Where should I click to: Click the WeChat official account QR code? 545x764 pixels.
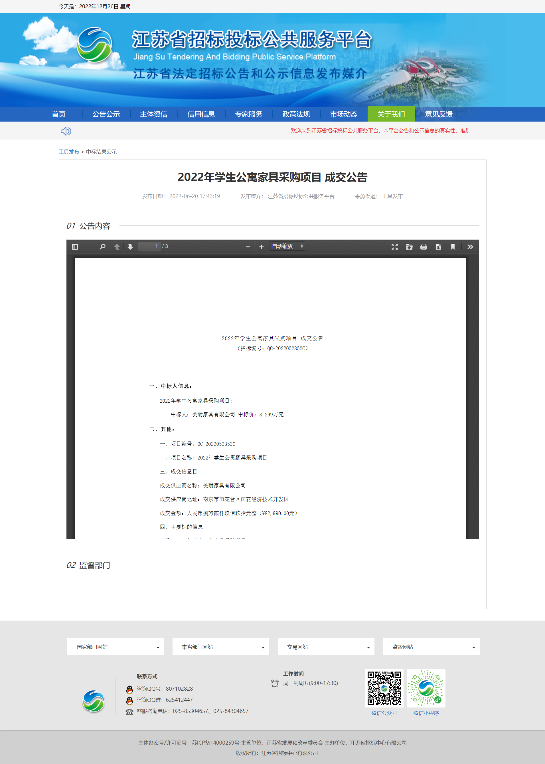pyautogui.click(x=384, y=688)
